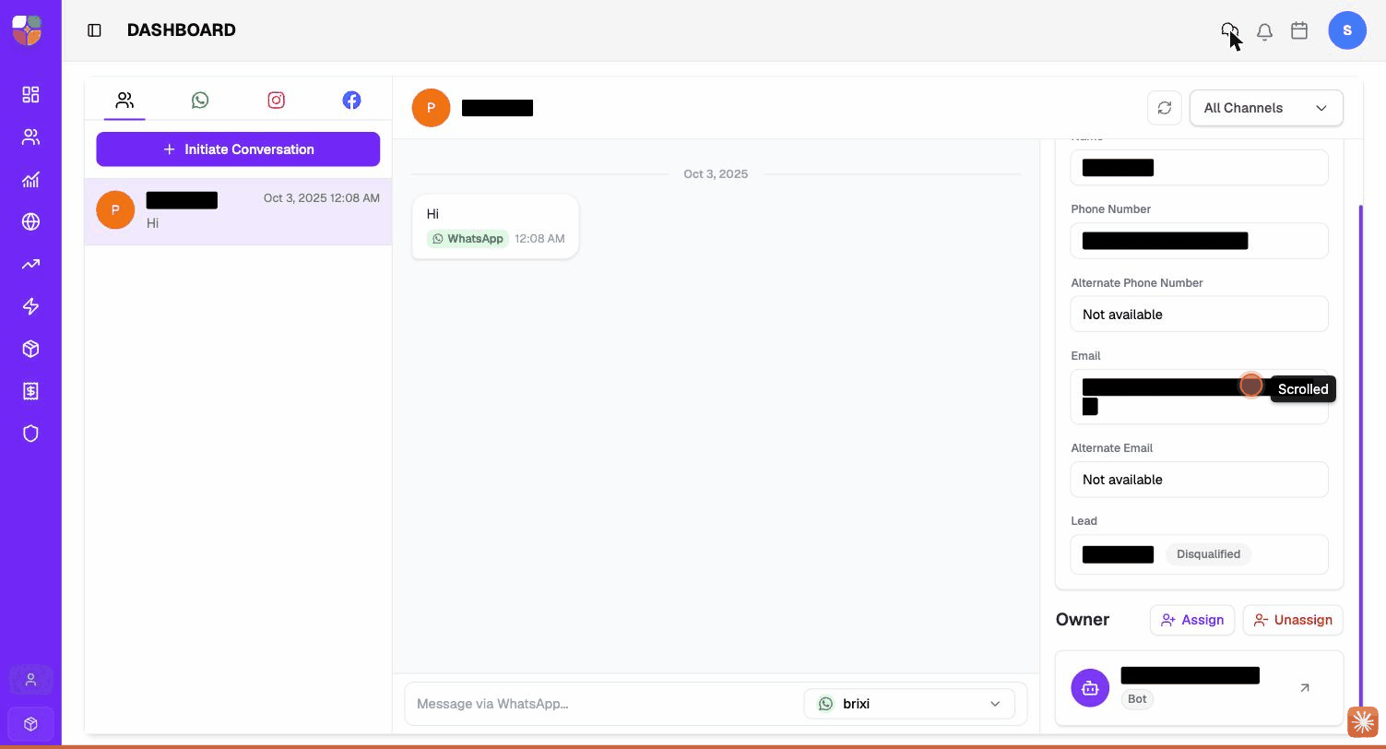Open the notifications bell icon
This screenshot has height=749, width=1386.
pos(1264,31)
